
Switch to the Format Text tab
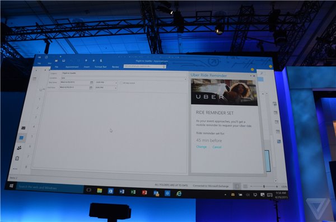pyautogui.click(x=100, y=67)
